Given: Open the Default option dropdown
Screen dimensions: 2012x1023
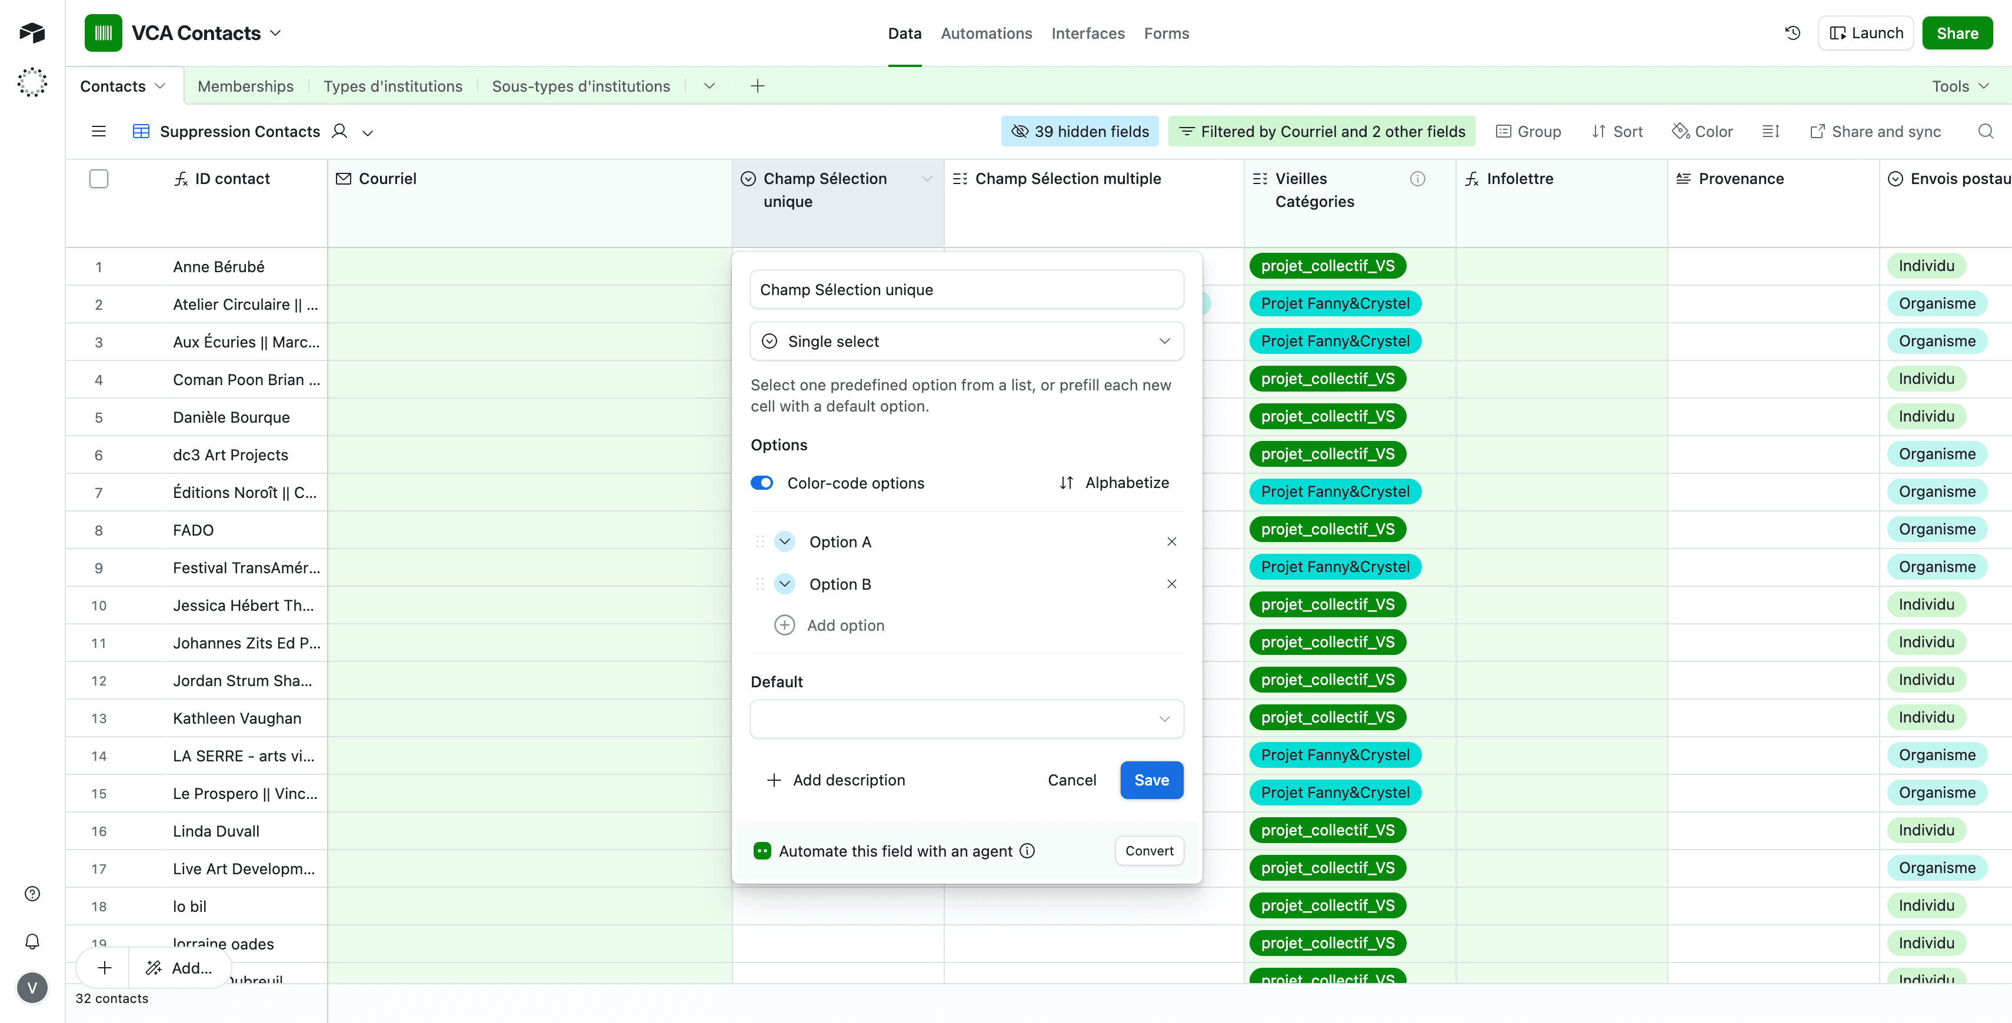Looking at the screenshot, I should (x=966, y=718).
